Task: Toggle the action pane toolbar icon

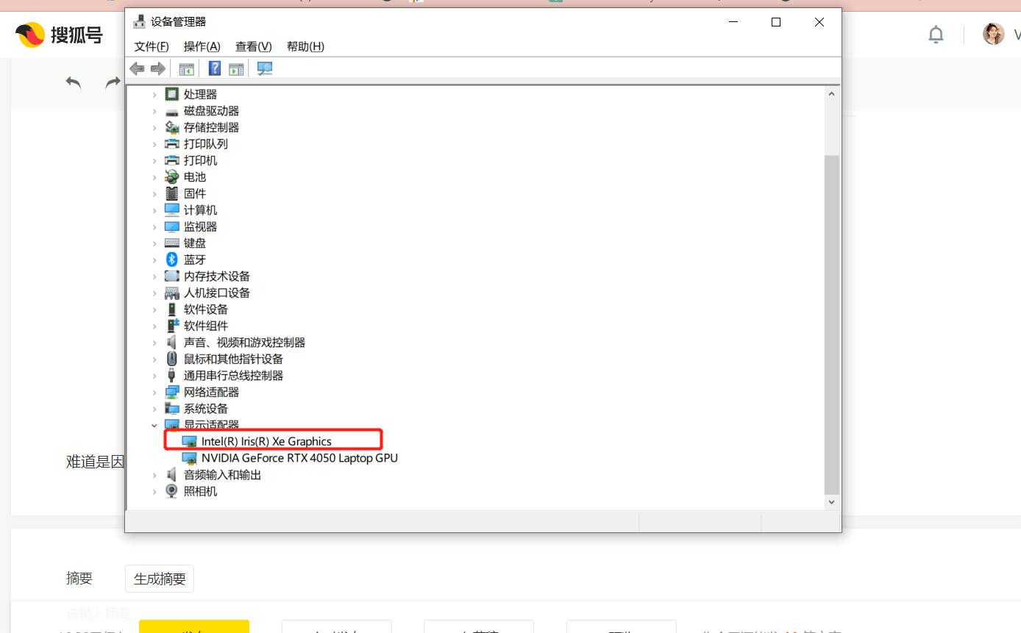Action: coord(236,68)
